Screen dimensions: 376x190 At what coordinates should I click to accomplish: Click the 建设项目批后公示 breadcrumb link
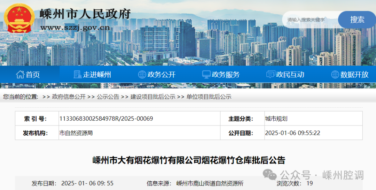(x=153, y=97)
